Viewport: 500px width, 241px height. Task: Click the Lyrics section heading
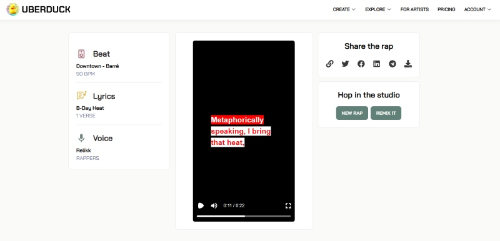tap(104, 96)
